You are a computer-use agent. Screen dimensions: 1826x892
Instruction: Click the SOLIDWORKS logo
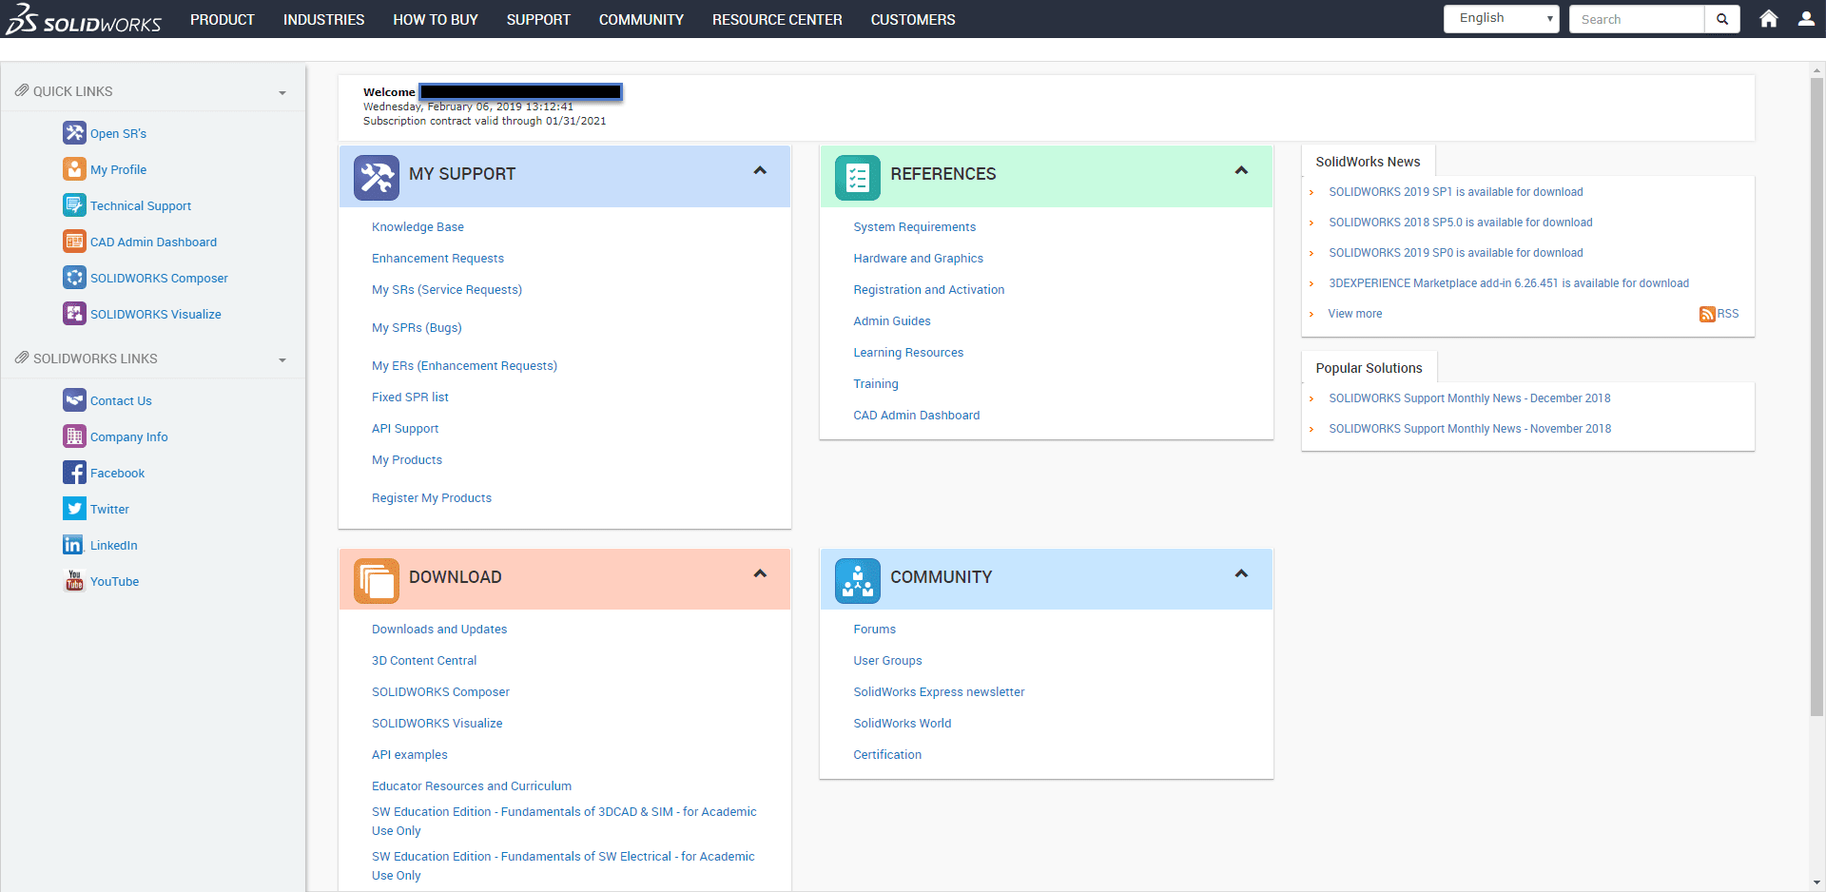coord(84,19)
